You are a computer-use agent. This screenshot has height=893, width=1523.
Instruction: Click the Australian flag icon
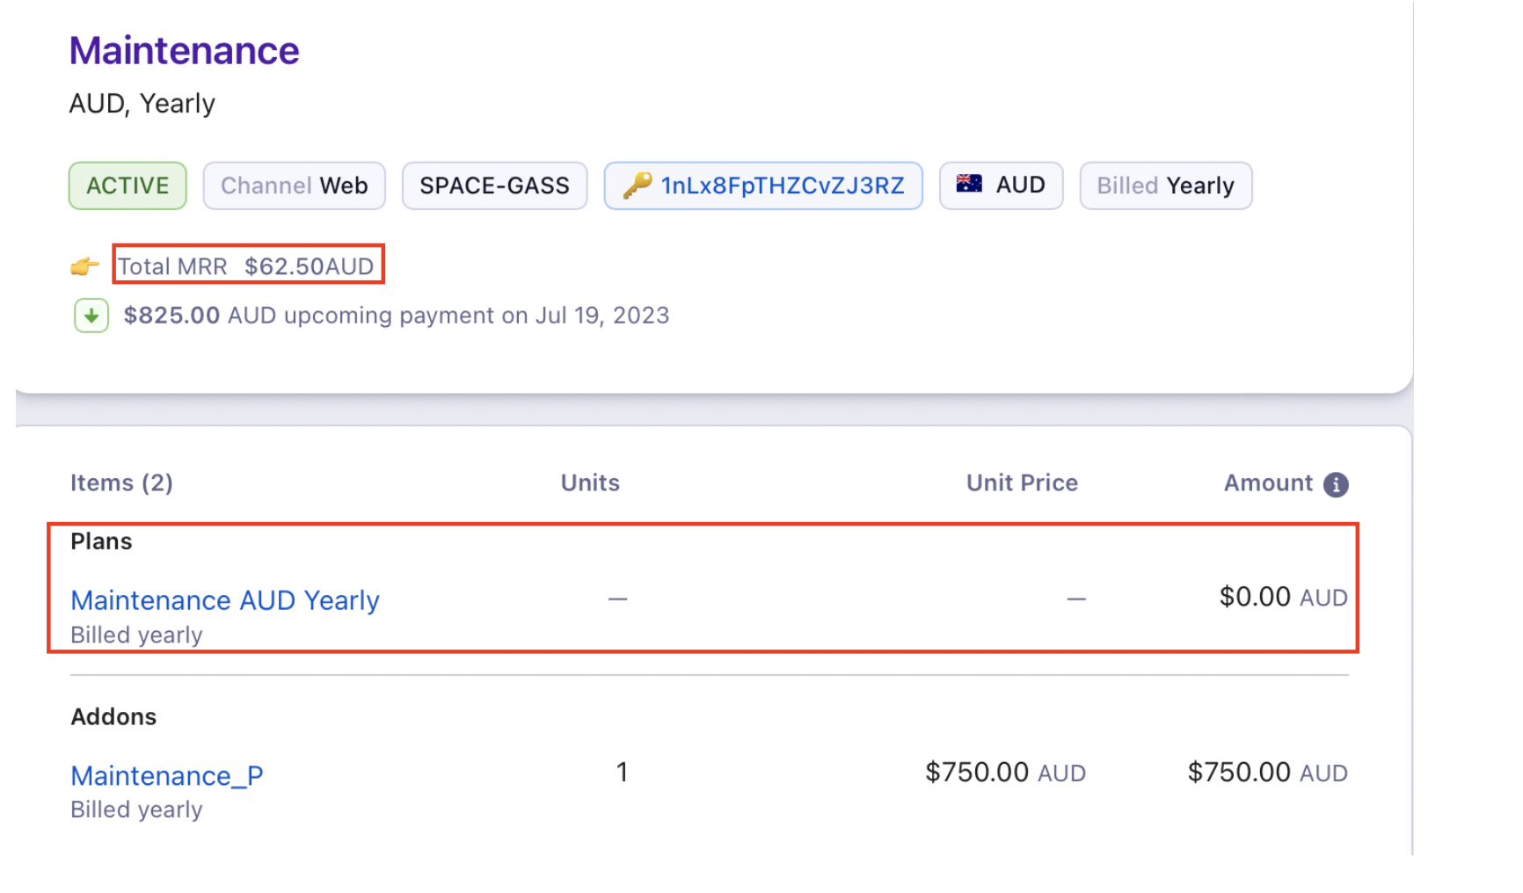(x=969, y=184)
